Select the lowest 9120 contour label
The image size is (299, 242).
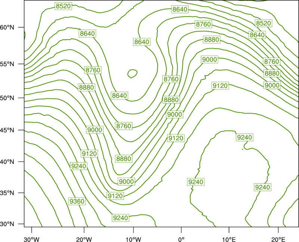(115, 196)
